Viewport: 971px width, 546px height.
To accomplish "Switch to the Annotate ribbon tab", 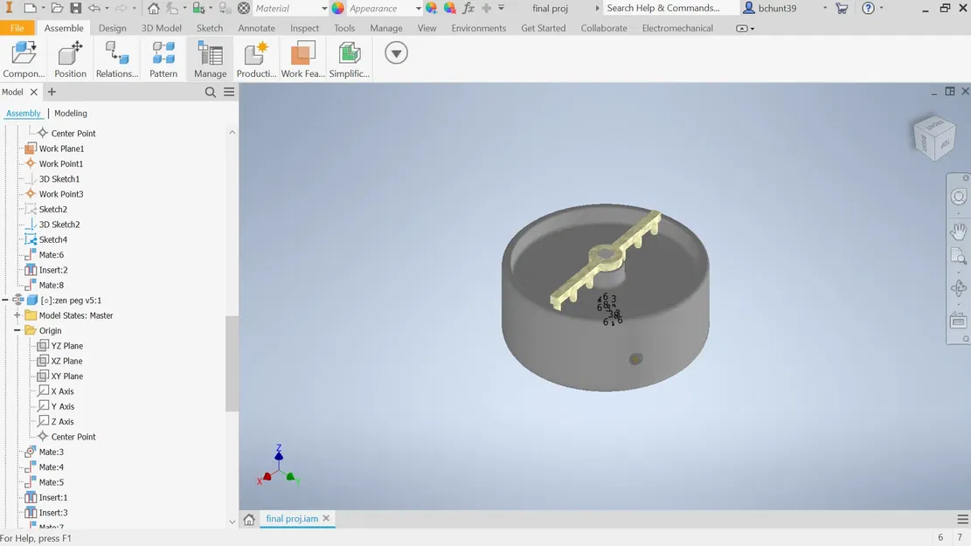I will coord(256,27).
